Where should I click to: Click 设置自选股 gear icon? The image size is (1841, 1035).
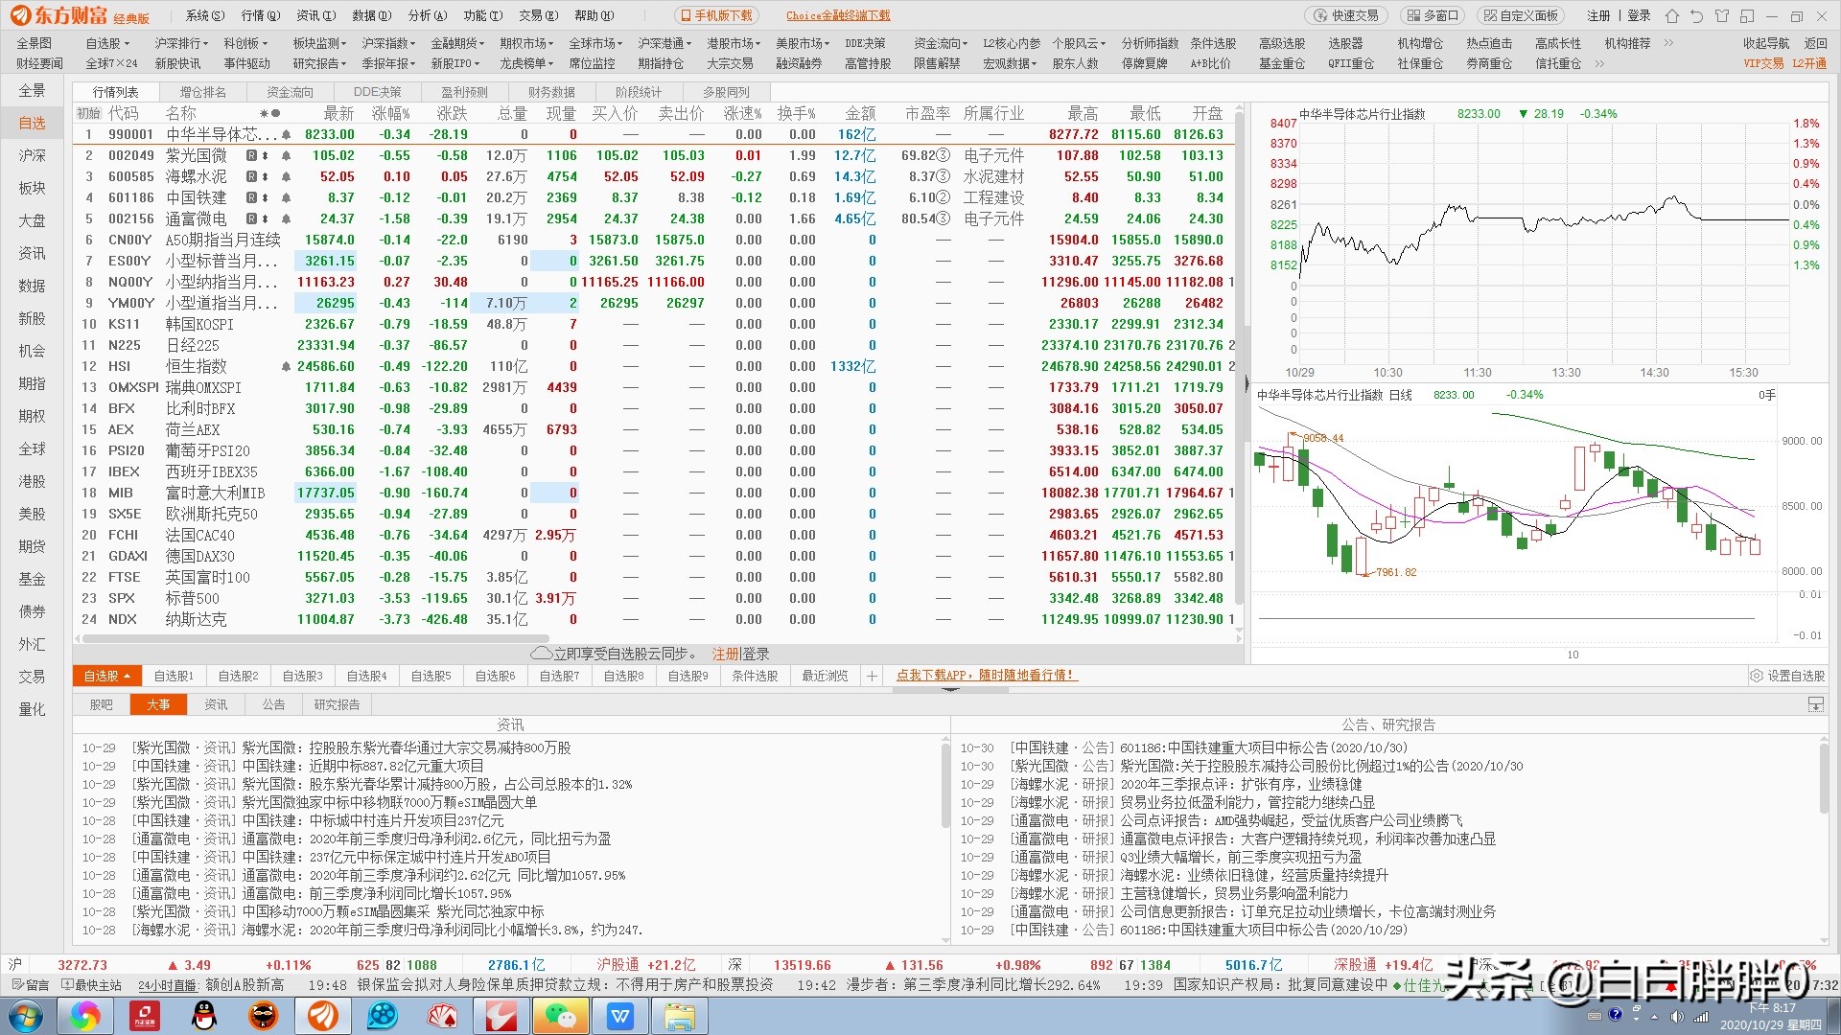(x=1757, y=676)
